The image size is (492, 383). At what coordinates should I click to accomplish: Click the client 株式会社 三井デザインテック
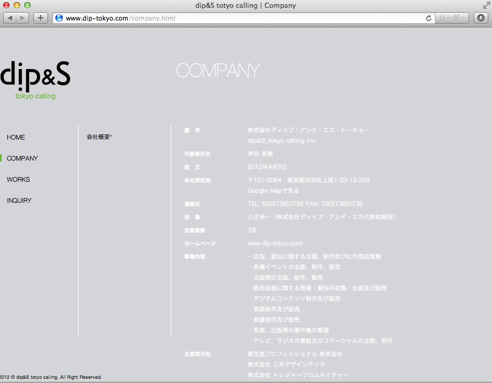[x=286, y=365]
